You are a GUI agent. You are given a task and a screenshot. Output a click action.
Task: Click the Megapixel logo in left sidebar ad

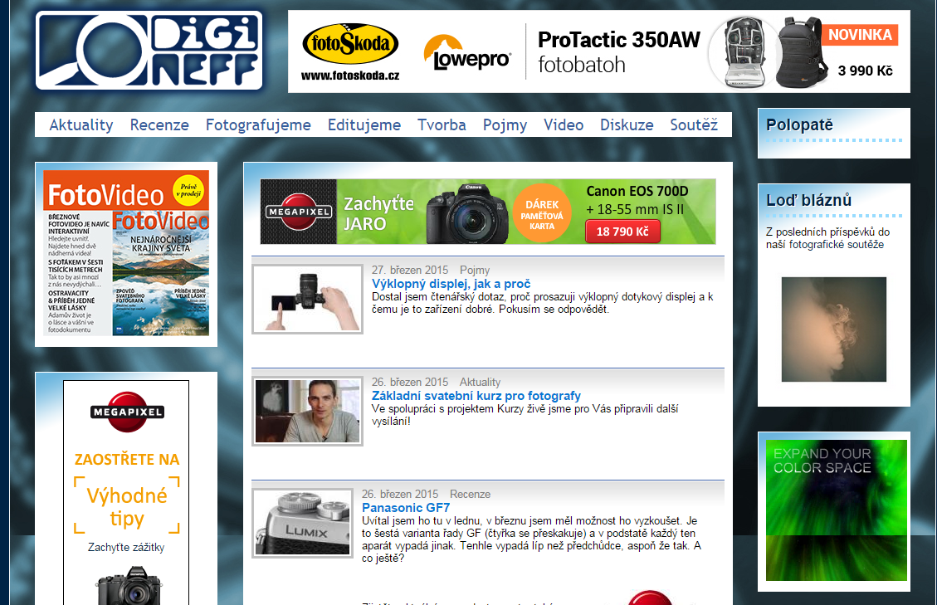(126, 412)
